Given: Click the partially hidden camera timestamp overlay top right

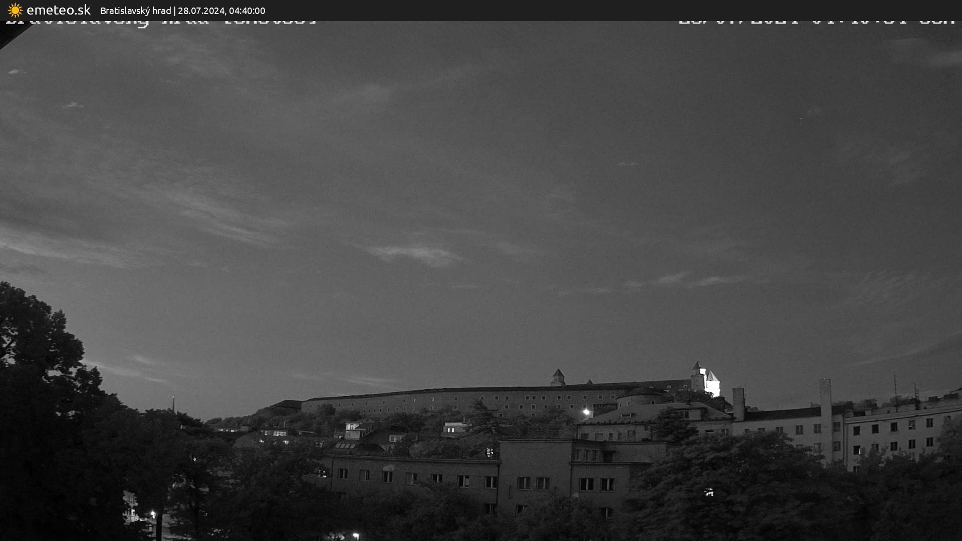Looking at the screenshot, I should [817, 22].
